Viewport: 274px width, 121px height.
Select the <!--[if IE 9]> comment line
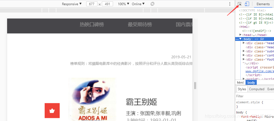pyautogui.click(x=256, y=19)
